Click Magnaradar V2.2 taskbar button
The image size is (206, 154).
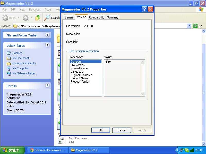coord(89,150)
